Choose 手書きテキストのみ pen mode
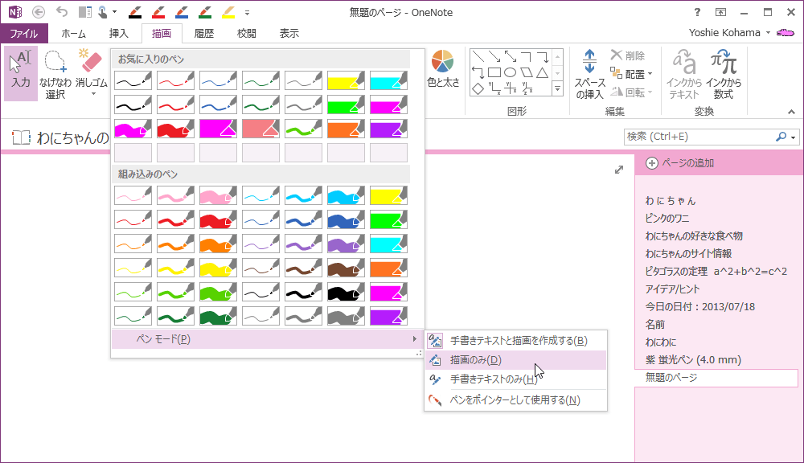Image resolution: width=804 pixels, height=463 pixels. click(516, 379)
